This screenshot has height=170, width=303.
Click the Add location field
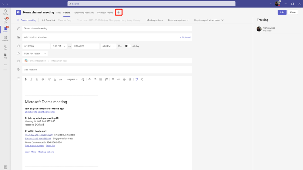(107, 70)
